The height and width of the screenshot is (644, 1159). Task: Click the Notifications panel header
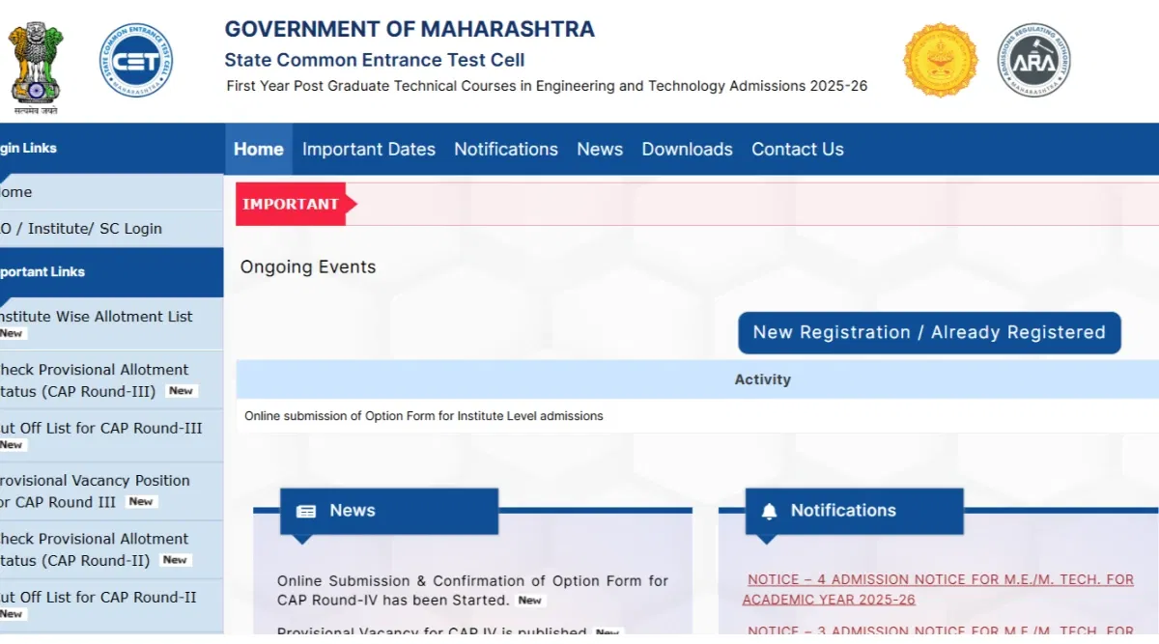click(x=854, y=511)
